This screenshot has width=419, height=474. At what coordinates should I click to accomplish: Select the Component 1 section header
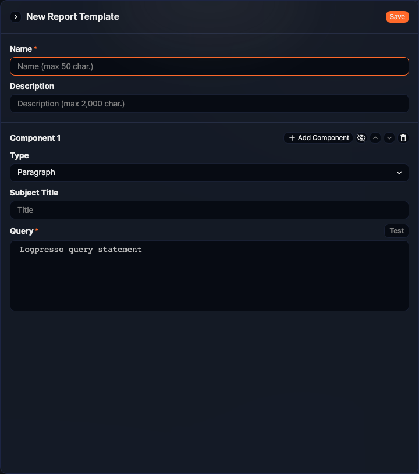coord(35,138)
